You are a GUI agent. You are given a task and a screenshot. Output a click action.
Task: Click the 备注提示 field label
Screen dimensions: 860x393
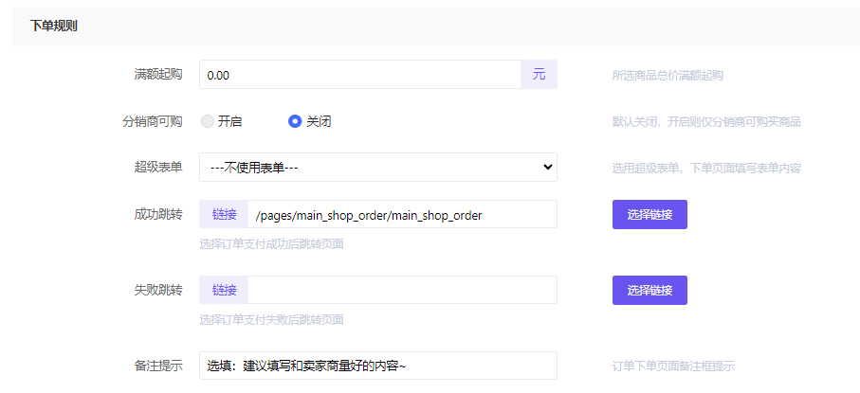(x=158, y=366)
